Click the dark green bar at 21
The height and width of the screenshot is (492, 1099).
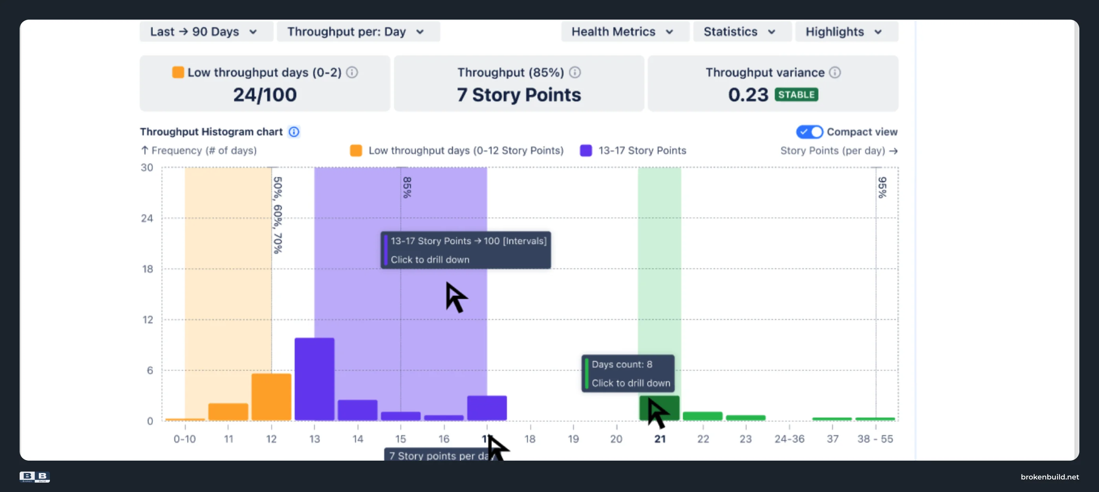[659, 408]
